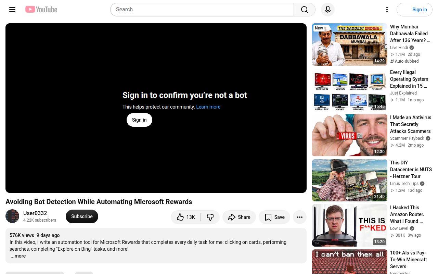Open the settings three-dot menu in header
The height and width of the screenshot is (274, 438).
click(x=387, y=10)
